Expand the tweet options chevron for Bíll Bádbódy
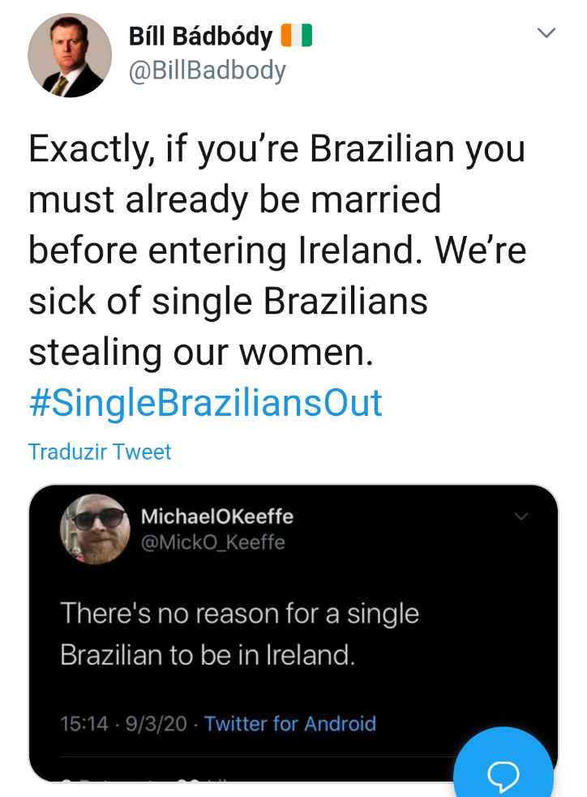 point(546,33)
